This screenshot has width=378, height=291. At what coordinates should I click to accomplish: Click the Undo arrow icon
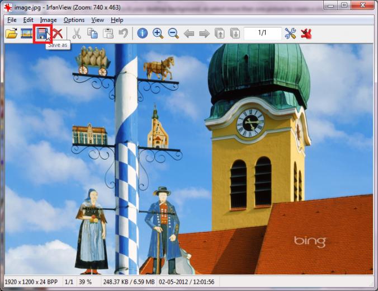coord(124,34)
